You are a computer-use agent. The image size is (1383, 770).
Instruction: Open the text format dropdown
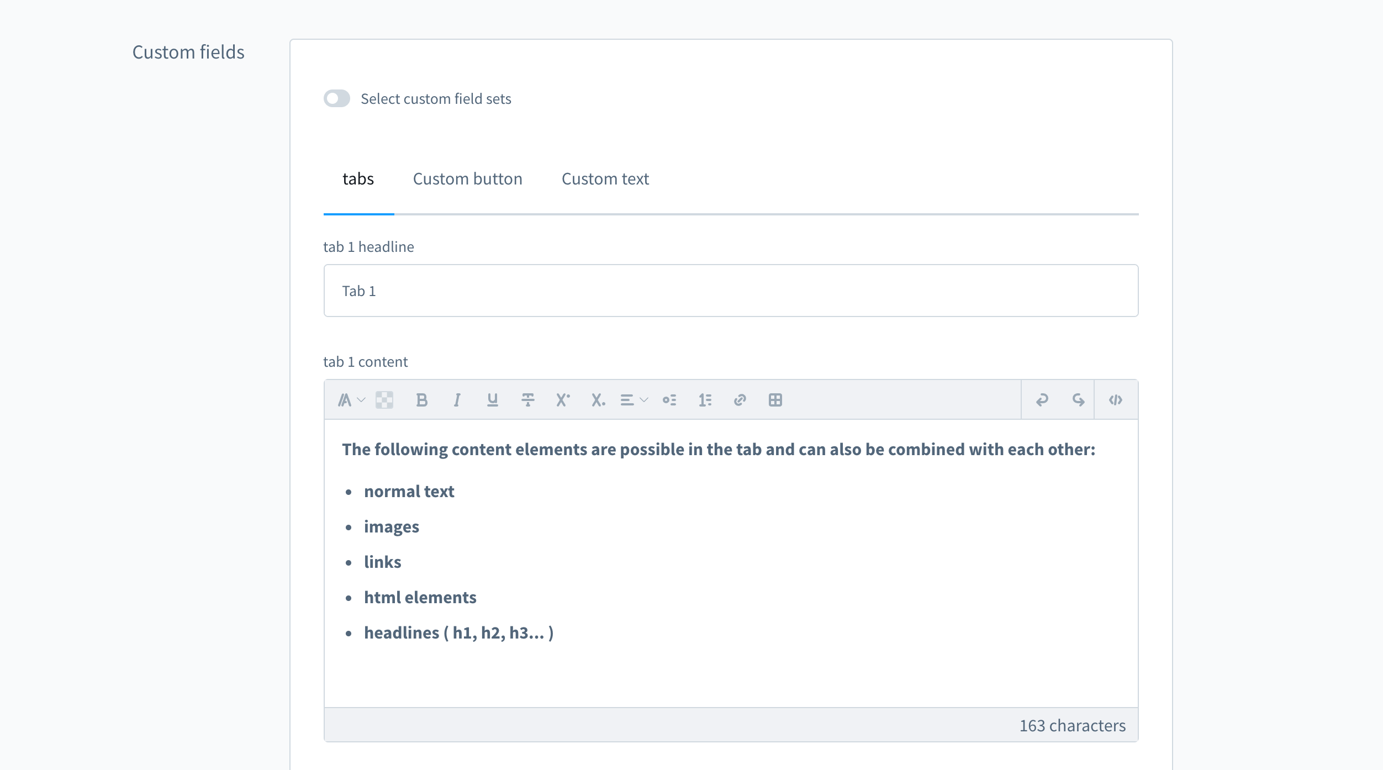pos(351,400)
